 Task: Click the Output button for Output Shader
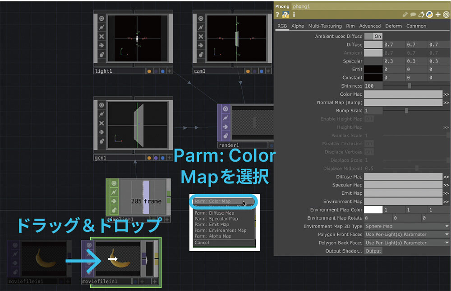click(373, 251)
